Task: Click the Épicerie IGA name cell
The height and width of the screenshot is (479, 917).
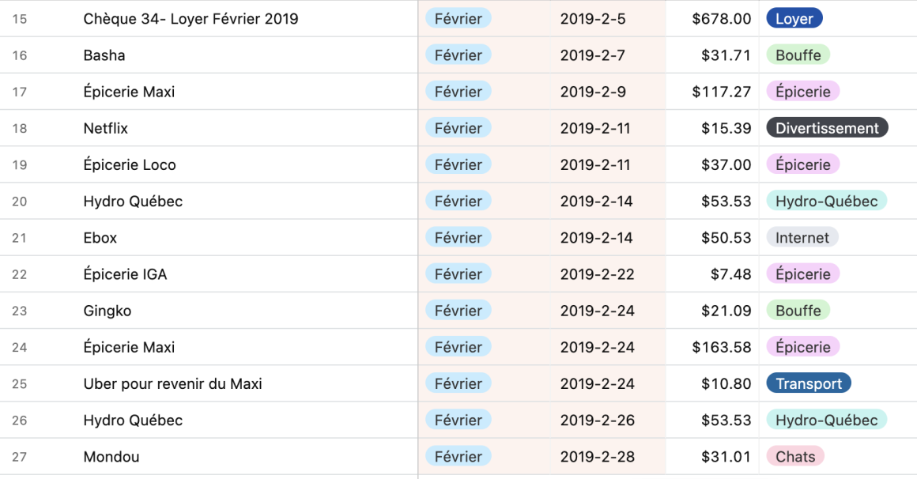Action: tap(125, 274)
